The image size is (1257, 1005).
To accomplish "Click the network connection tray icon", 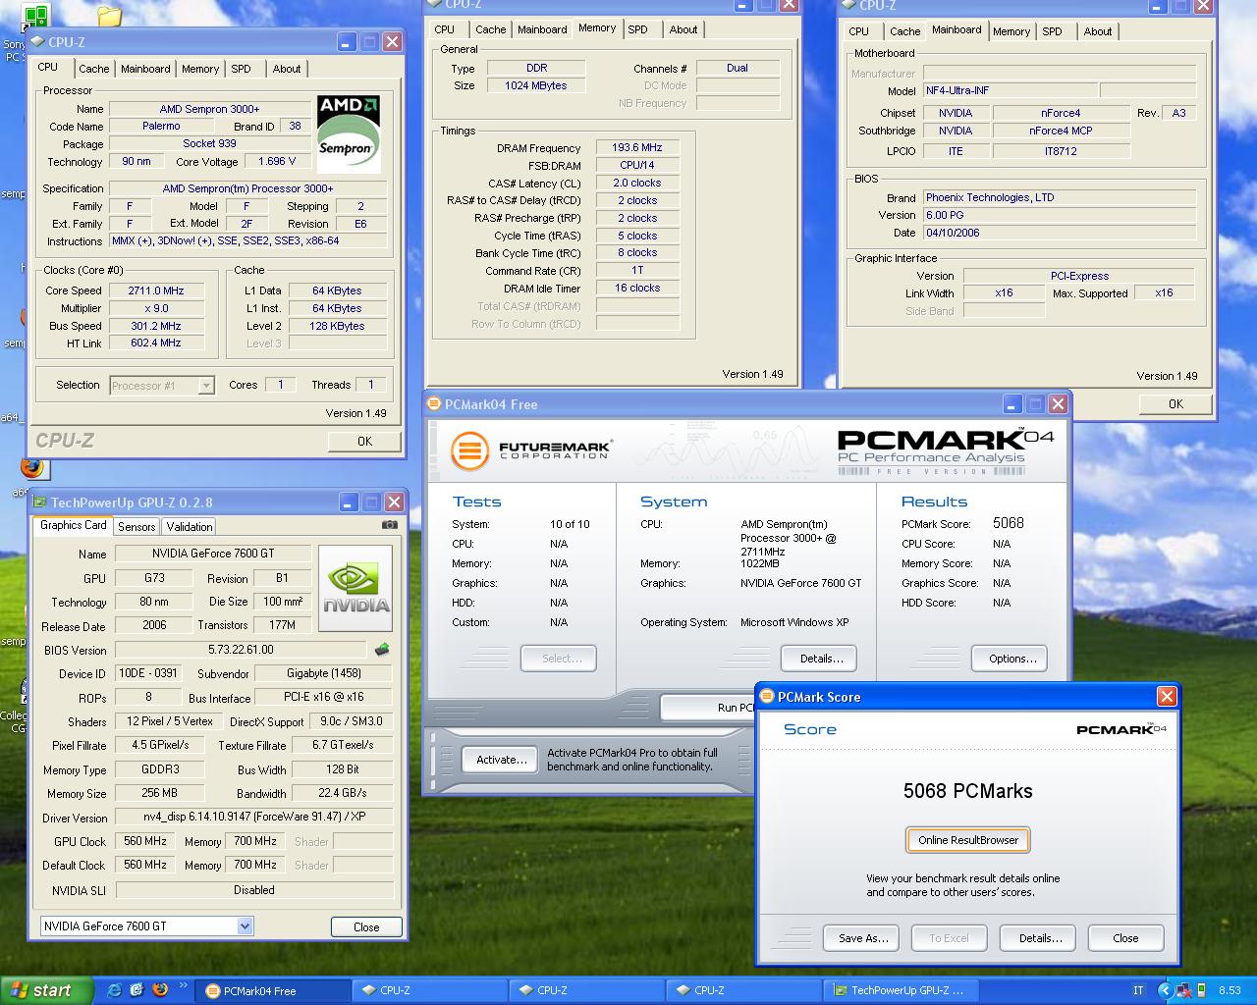I will [1183, 990].
